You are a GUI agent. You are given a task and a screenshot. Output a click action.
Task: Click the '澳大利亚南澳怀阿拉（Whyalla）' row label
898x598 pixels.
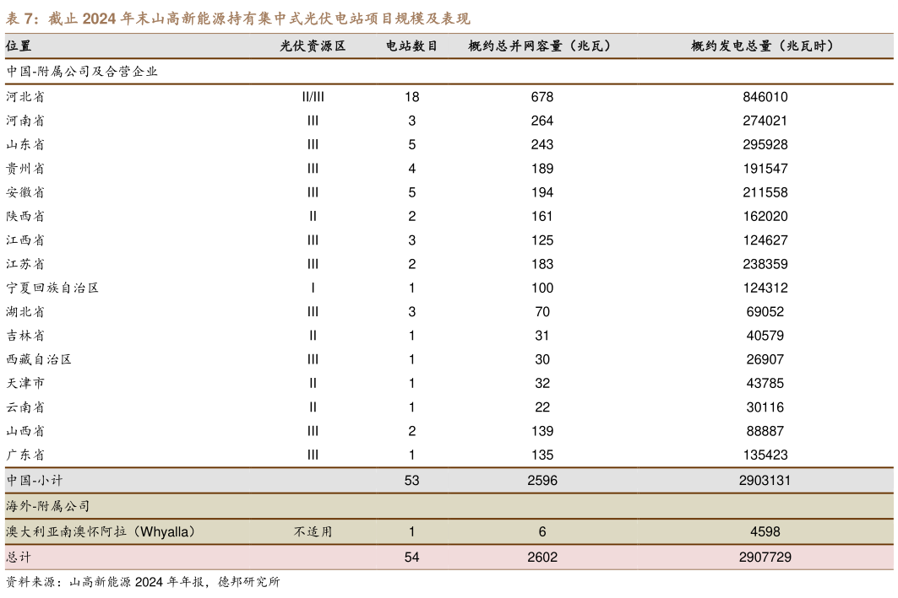coord(101,531)
